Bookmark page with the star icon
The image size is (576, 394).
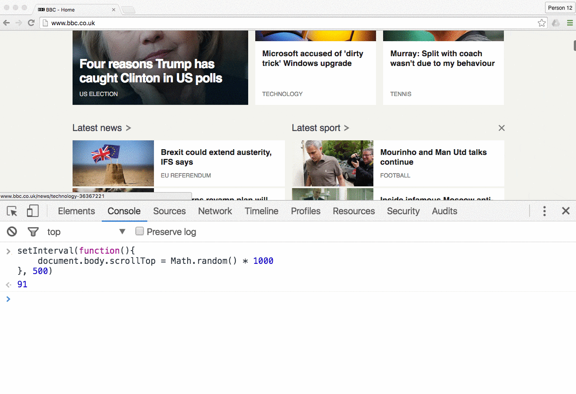click(x=541, y=23)
